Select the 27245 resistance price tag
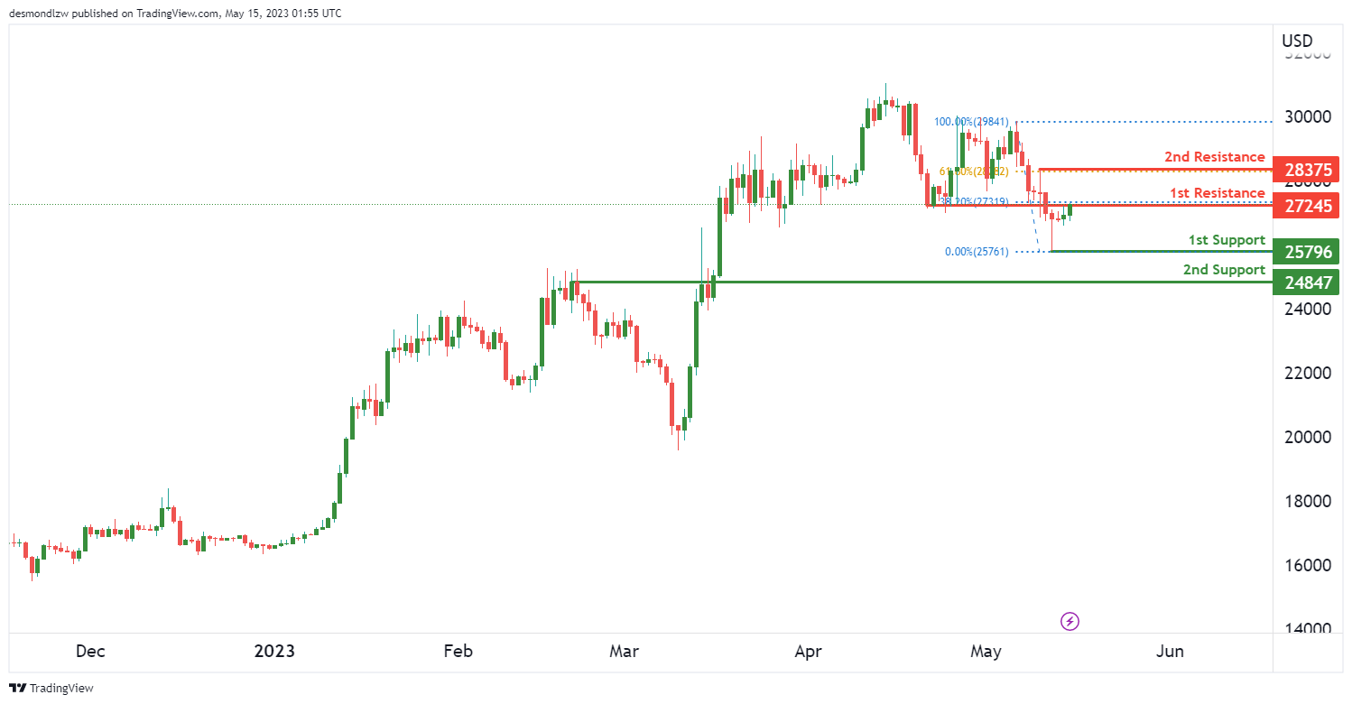Image resolution: width=1352 pixels, height=704 pixels. point(1305,207)
